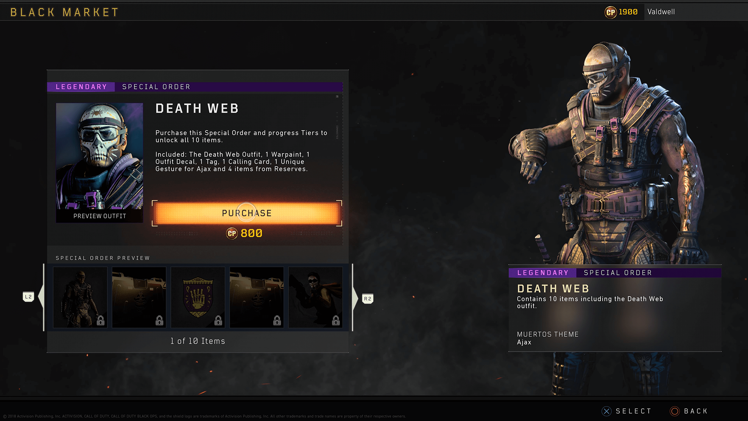748x421 pixels.
Task: Purchase the Death Web special order
Action: point(247,213)
